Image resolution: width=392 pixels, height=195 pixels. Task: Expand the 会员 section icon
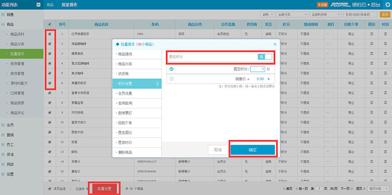pos(3,125)
